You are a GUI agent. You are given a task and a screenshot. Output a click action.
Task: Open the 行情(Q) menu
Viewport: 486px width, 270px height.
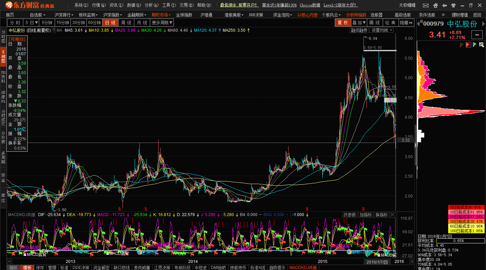tap(99, 5)
